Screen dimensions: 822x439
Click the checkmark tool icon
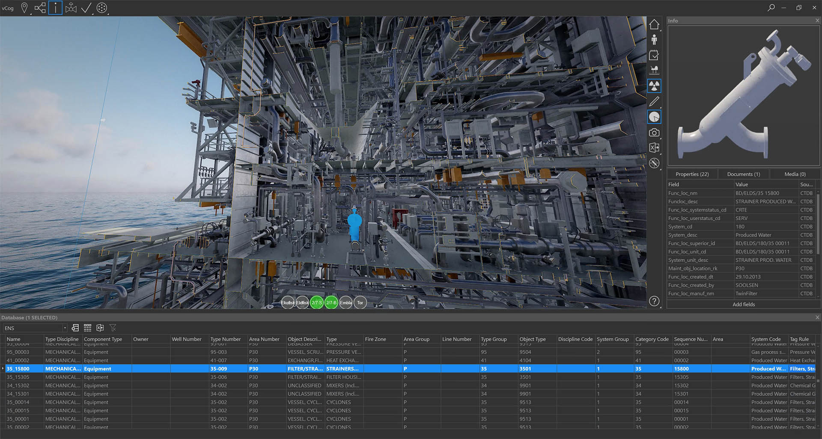[x=86, y=8]
